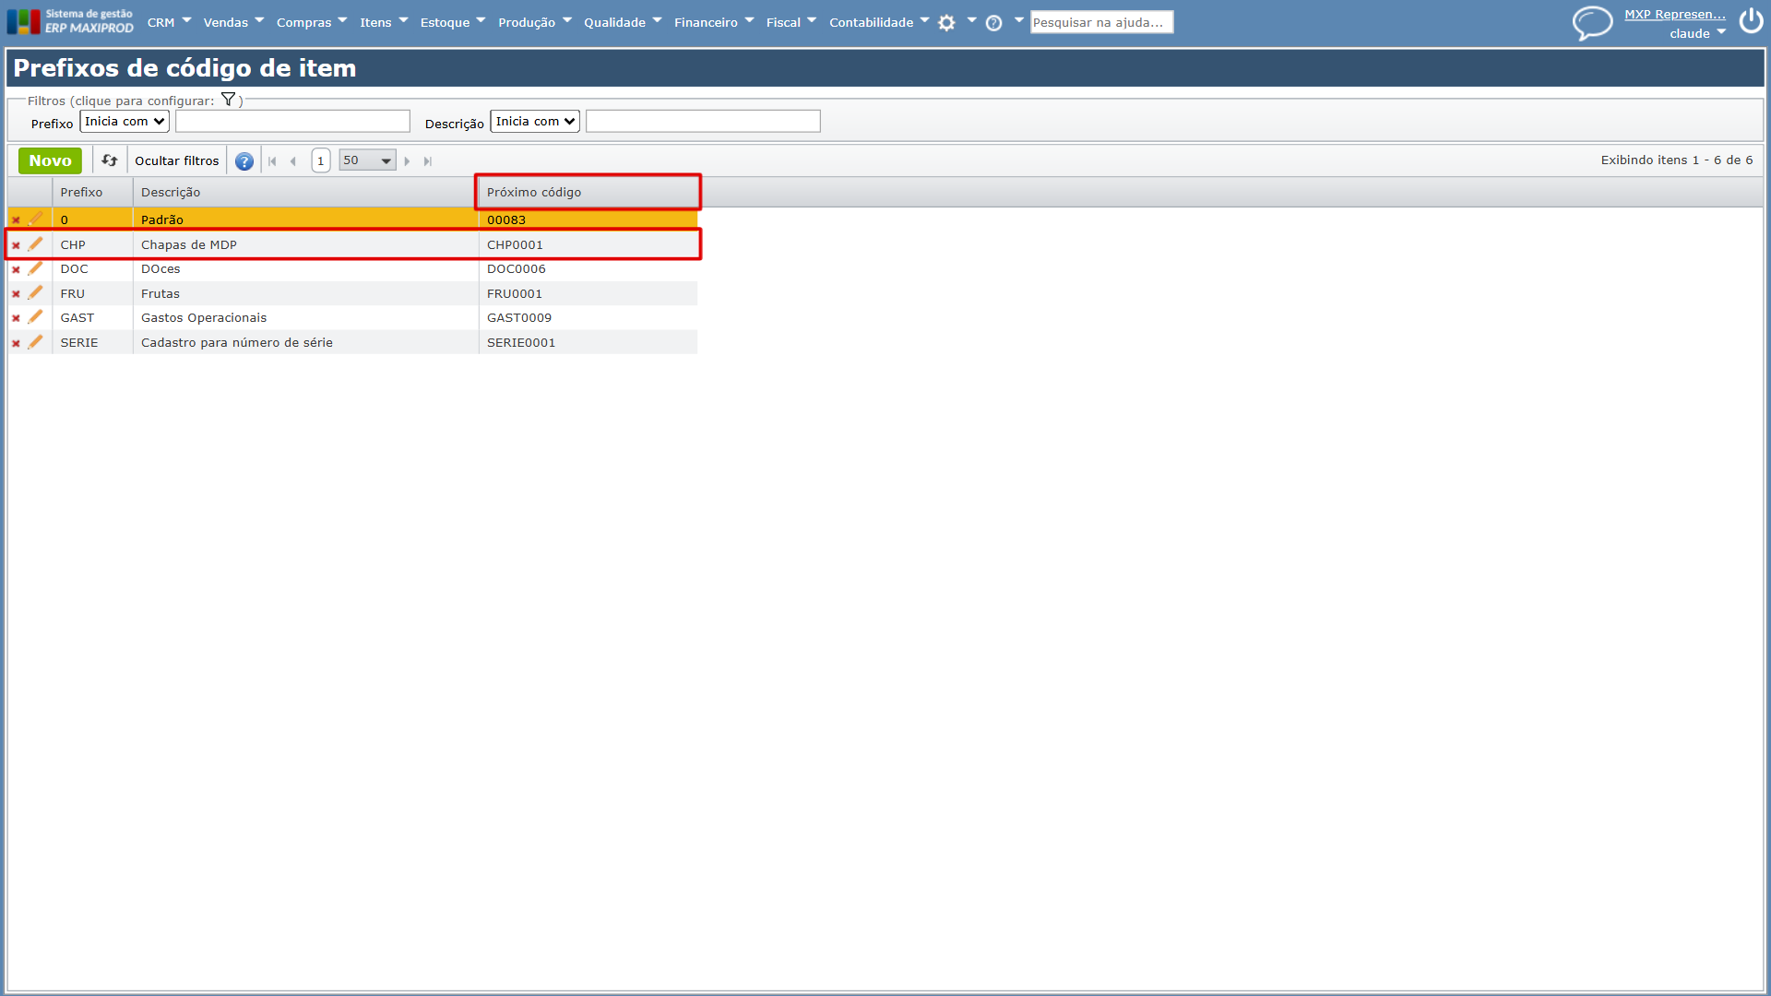The image size is (1771, 996).
Task: Delete the GAST prefix row
Action: point(16,318)
